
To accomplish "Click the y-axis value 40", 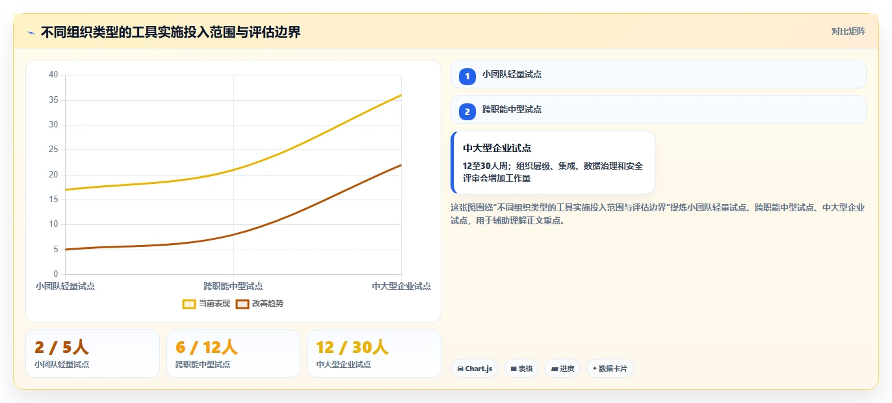I will click(x=53, y=75).
